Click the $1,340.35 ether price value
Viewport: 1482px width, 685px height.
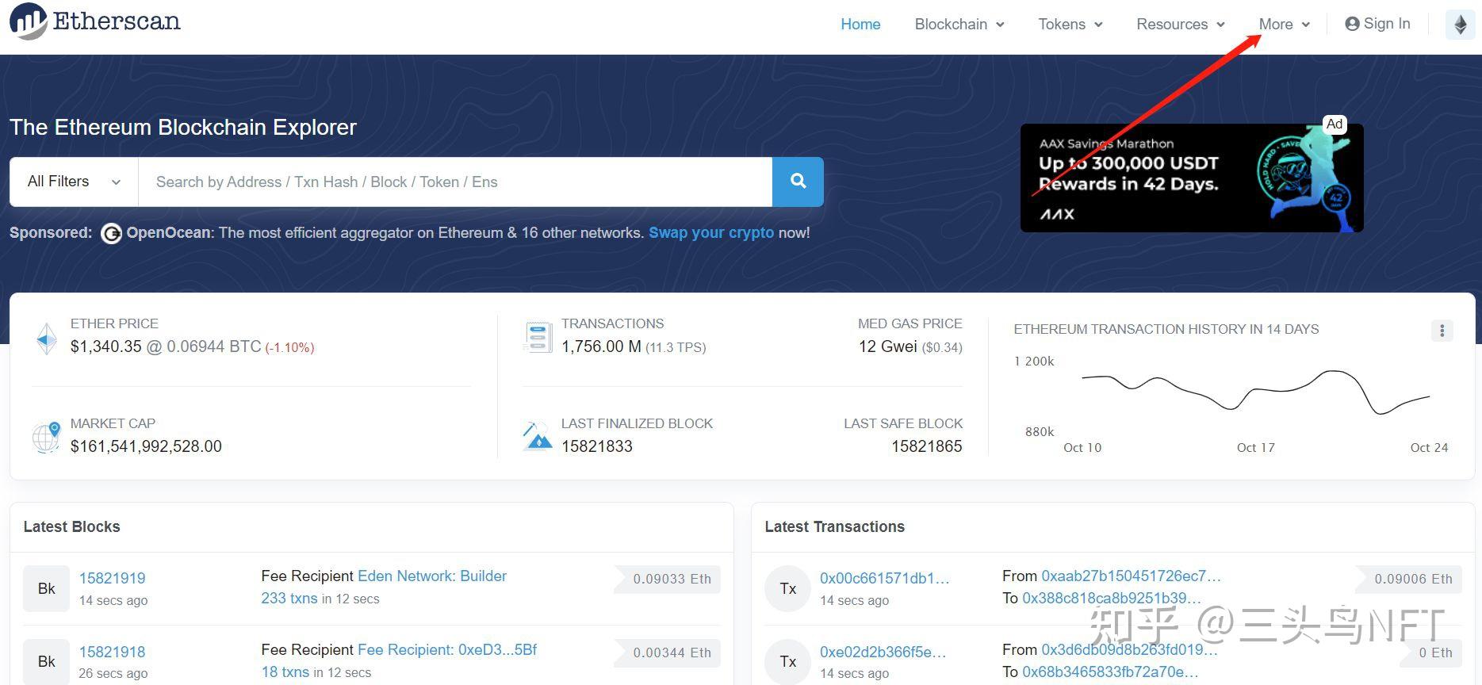coord(106,347)
